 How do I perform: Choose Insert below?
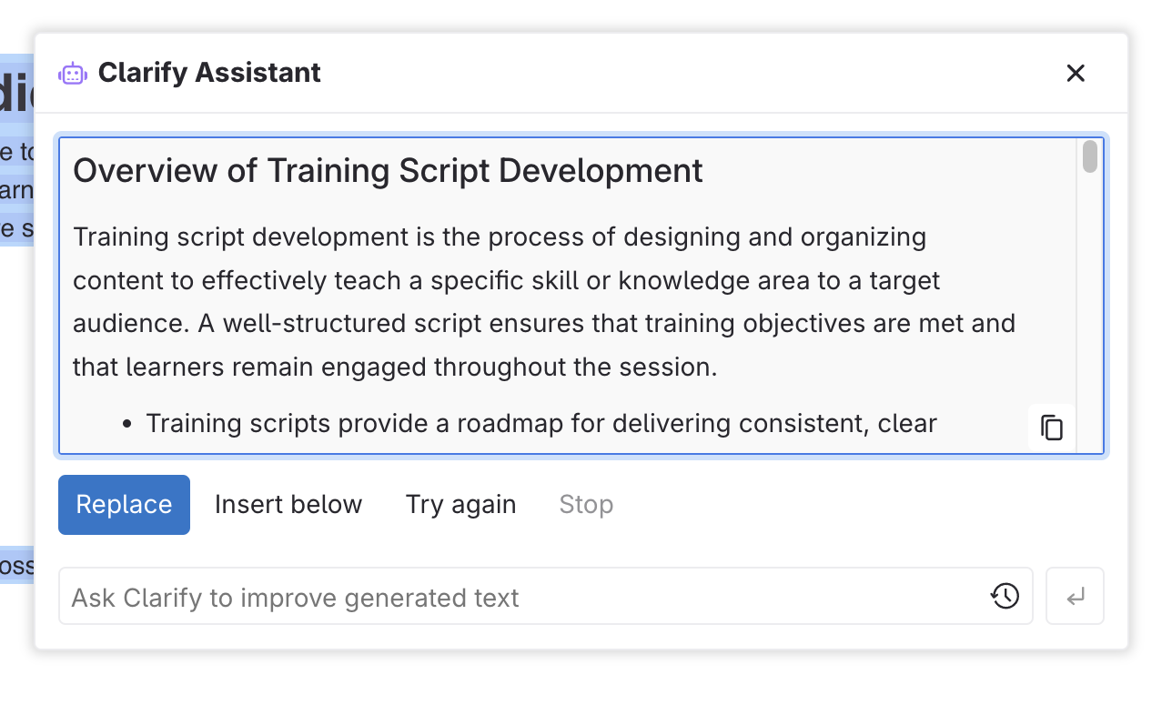click(288, 504)
